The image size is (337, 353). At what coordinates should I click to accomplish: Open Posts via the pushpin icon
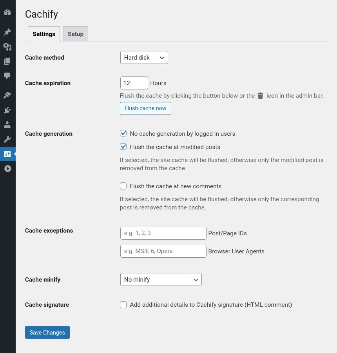[7, 32]
